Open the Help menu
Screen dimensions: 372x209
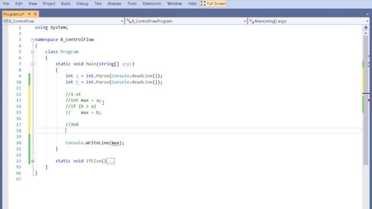[192, 3]
